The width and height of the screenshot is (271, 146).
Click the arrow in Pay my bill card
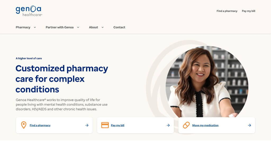click(x=168, y=125)
